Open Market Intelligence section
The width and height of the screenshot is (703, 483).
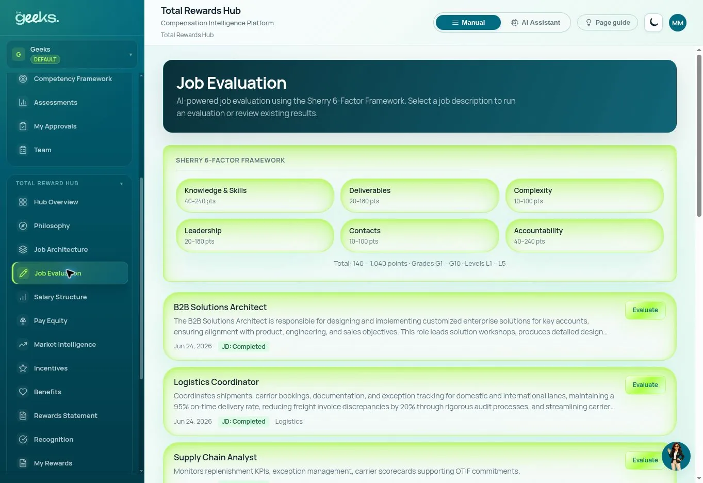coord(70,345)
